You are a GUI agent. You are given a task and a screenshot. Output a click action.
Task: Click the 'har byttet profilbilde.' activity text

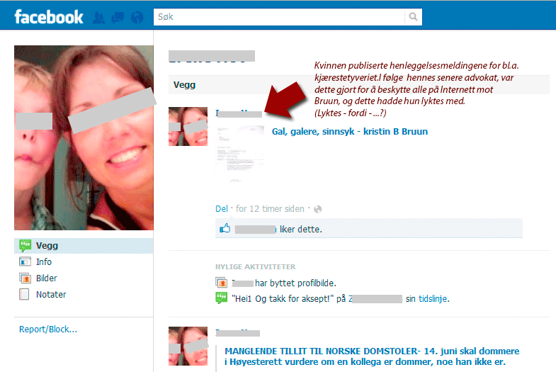[295, 283]
